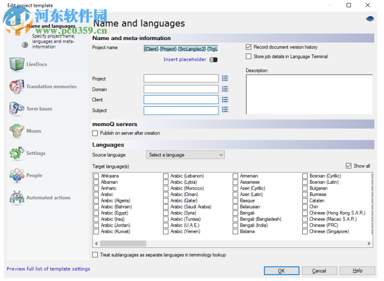Confirm with the OK button
Image resolution: width=384 pixels, height=281 pixels.
tap(281, 271)
